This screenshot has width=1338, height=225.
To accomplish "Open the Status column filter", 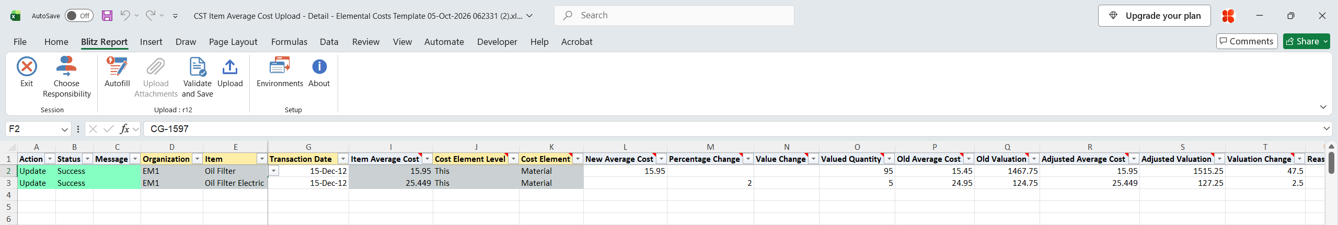I will pyautogui.click(x=87, y=159).
